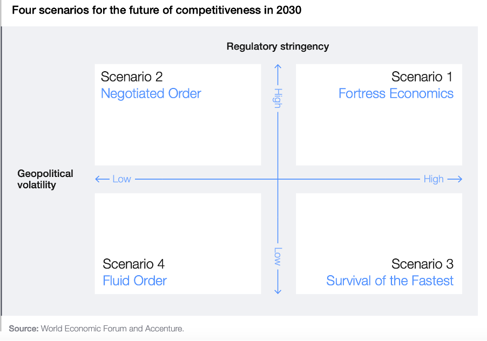
Task: Select the Fluid Order scenario name
Action: click(135, 281)
